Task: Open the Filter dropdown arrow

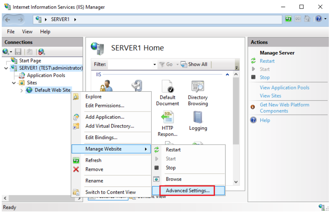Action: click(154, 65)
